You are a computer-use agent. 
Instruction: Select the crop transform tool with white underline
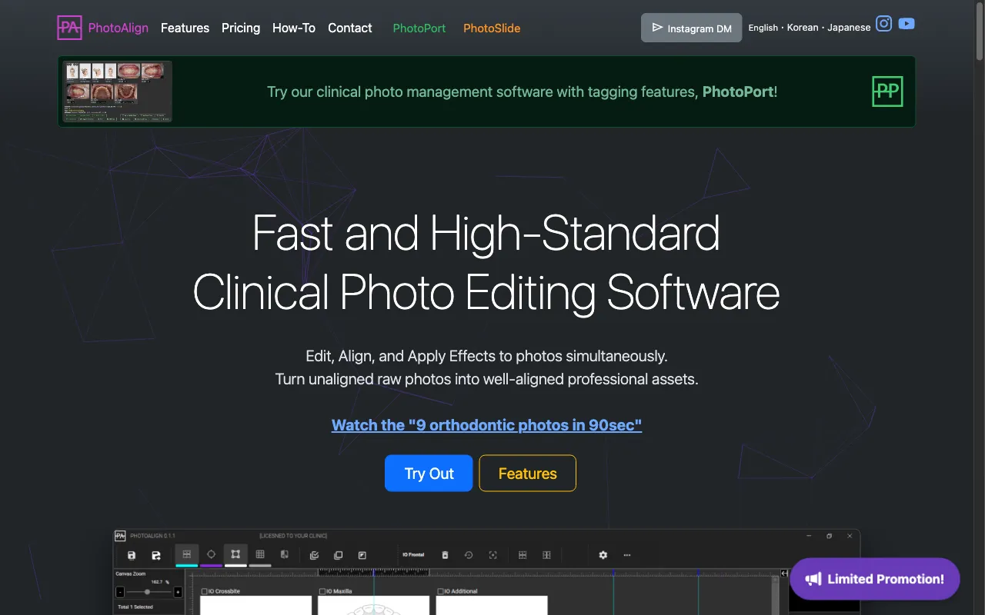[x=235, y=554]
